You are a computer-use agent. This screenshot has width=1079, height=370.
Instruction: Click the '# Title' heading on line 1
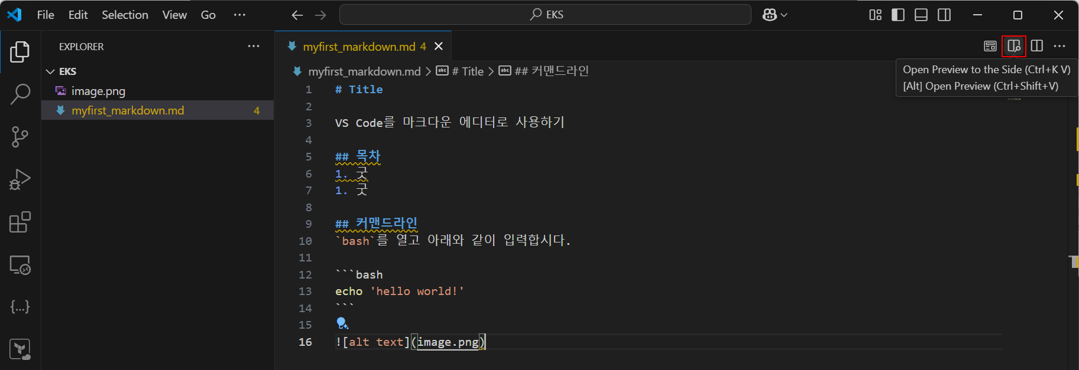359,90
